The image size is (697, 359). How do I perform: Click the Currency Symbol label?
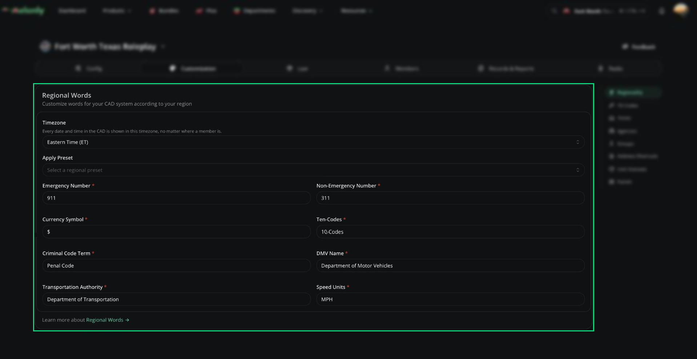click(x=63, y=219)
